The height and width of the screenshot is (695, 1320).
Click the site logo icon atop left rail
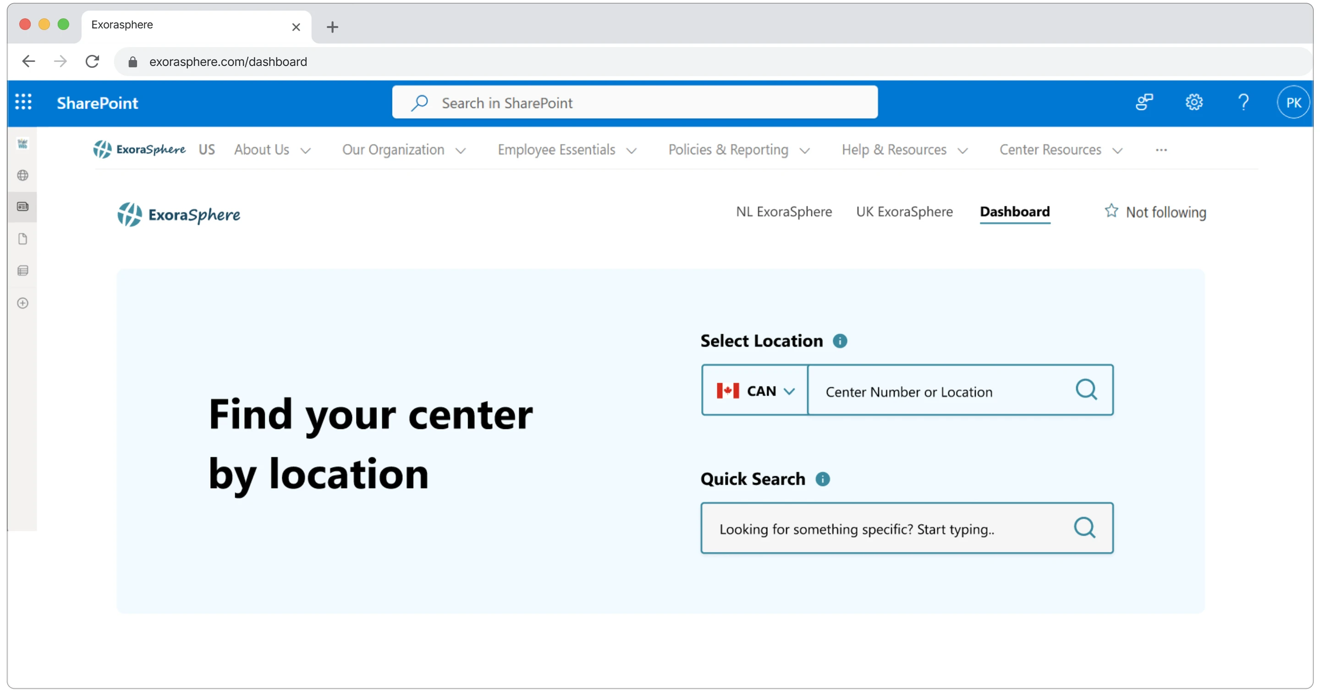click(22, 144)
